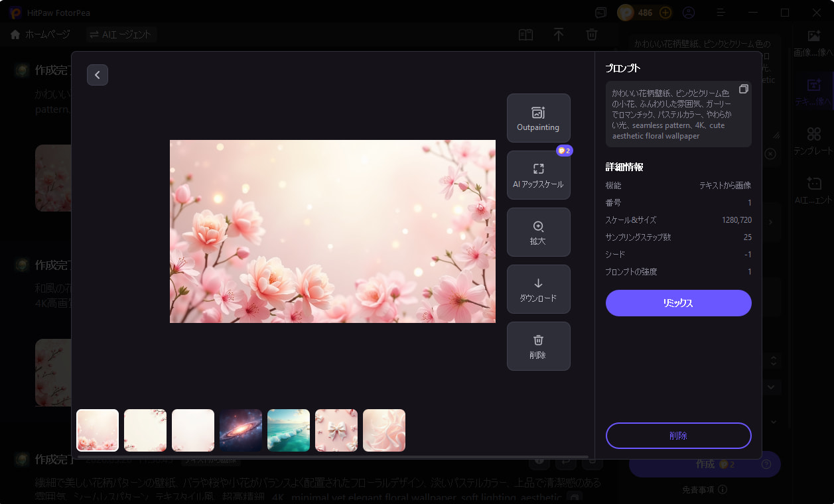834x504 pixels.
Task: Click the trash icon in main toolbar
Action: coord(592,34)
